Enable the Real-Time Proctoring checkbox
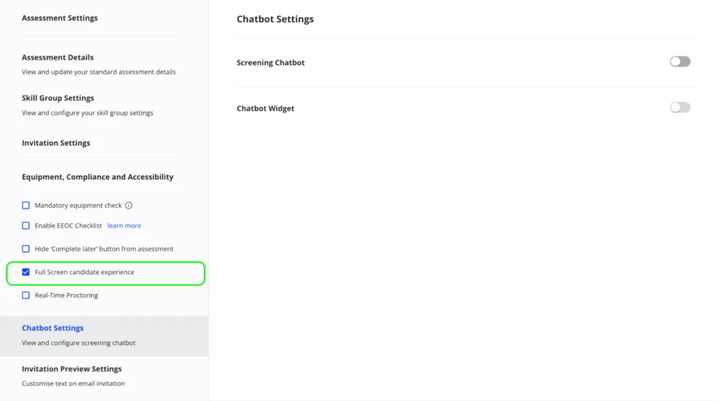The height and width of the screenshot is (401, 717). [26, 295]
